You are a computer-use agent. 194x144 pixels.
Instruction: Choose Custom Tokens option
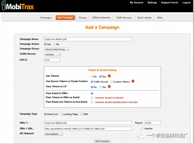click(112, 82)
